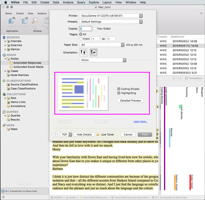The image size is (205, 200).
Task: Select portrait orientation icon
Action: pos(83,52)
